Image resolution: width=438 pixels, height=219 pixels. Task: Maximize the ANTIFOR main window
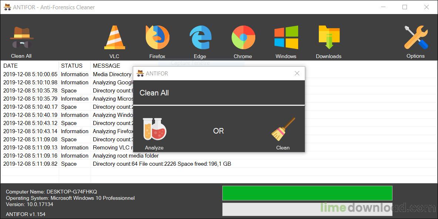pyautogui.click(x=405, y=7)
